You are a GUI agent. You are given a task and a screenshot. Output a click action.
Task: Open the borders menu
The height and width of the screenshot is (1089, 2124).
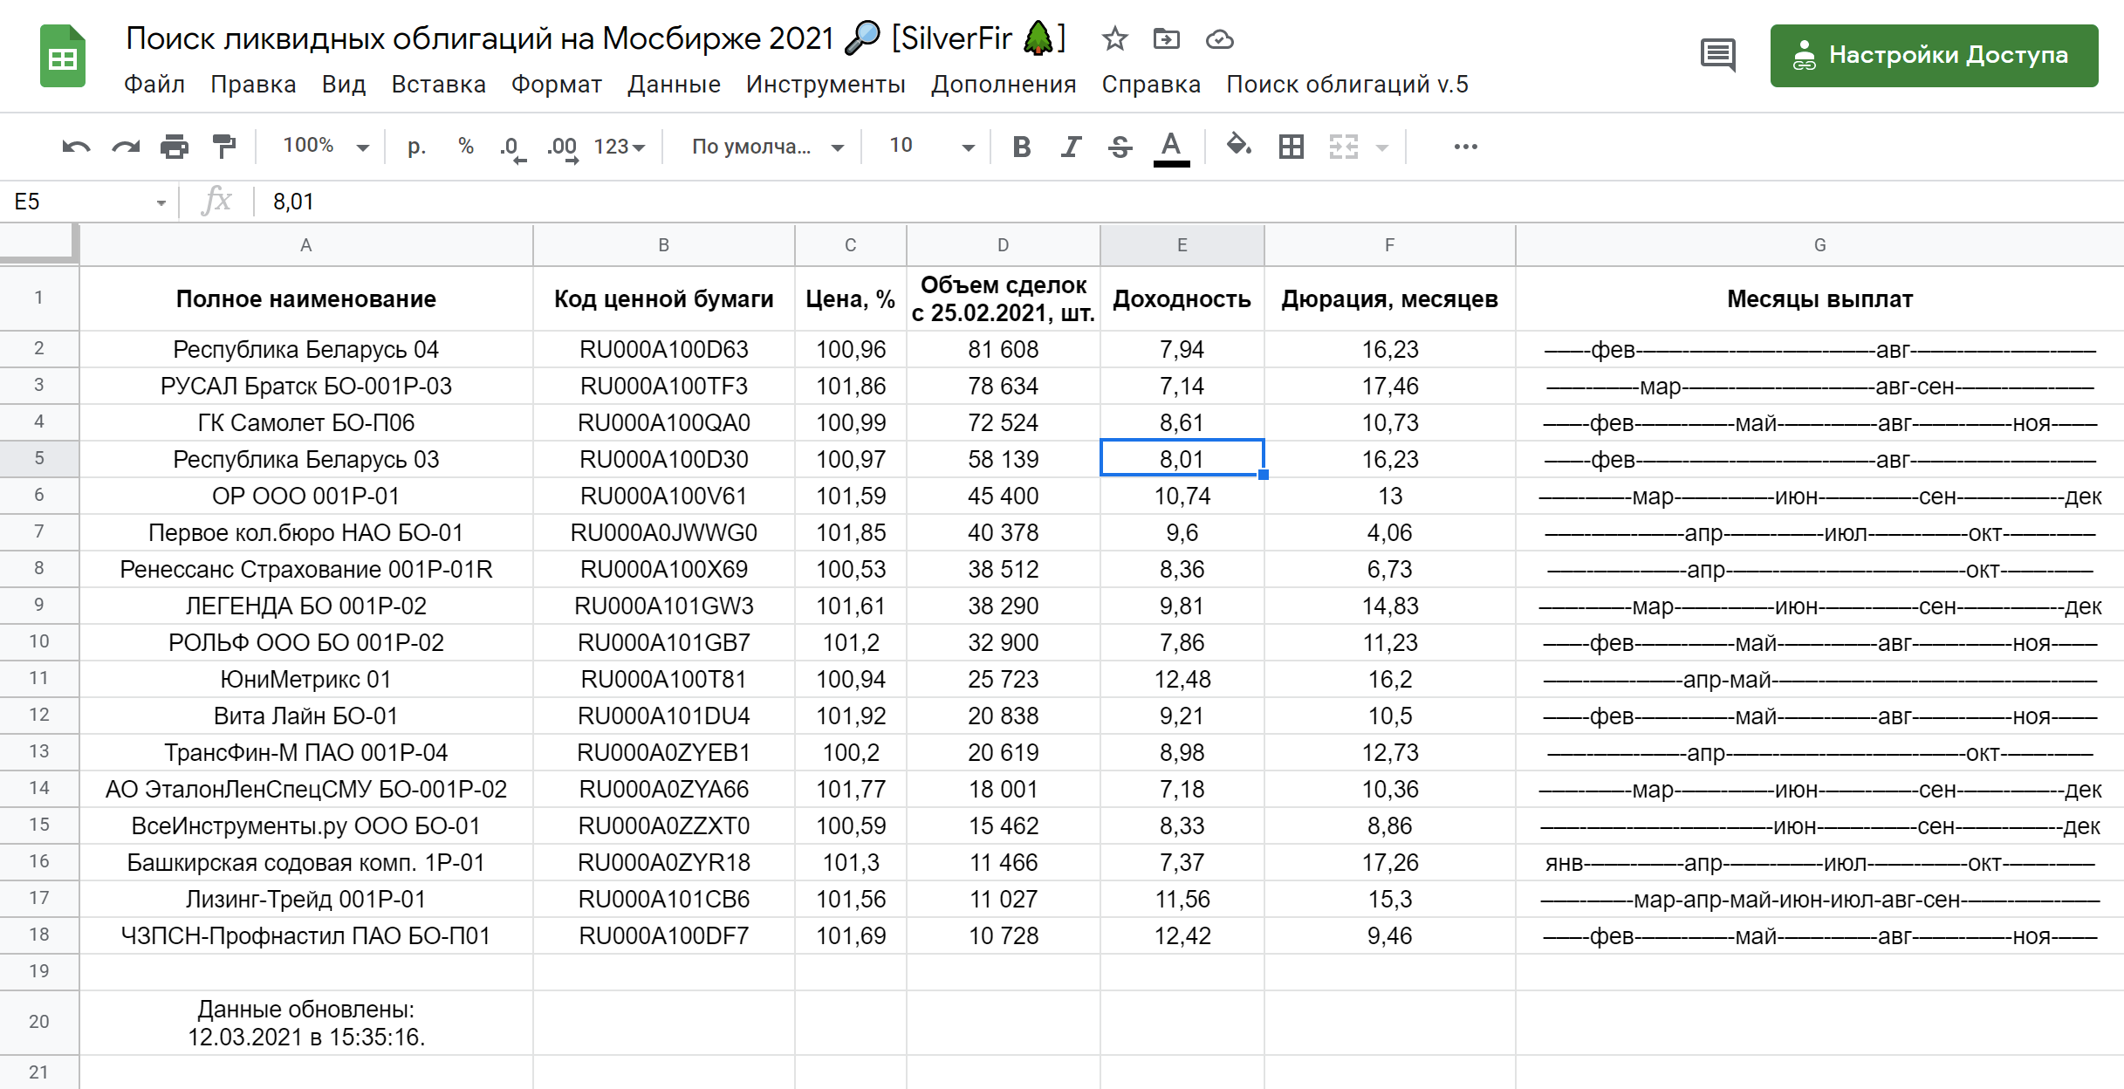(x=1292, y=147)
